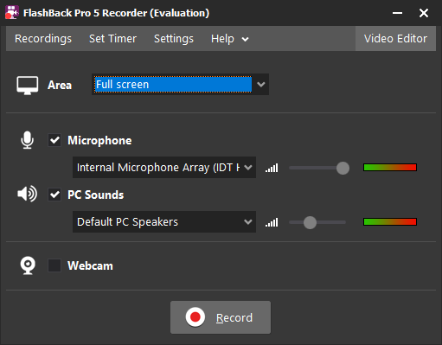Enable the Webcam checkbox

(54, 265)
